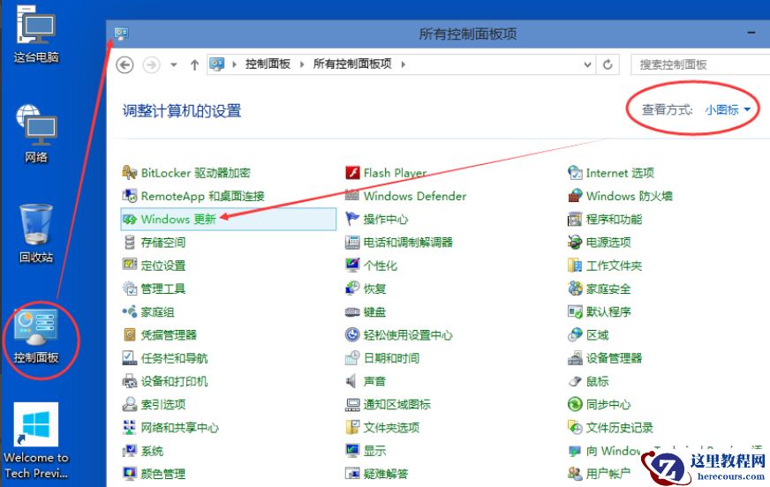Go up one folder level

[194, 64]
